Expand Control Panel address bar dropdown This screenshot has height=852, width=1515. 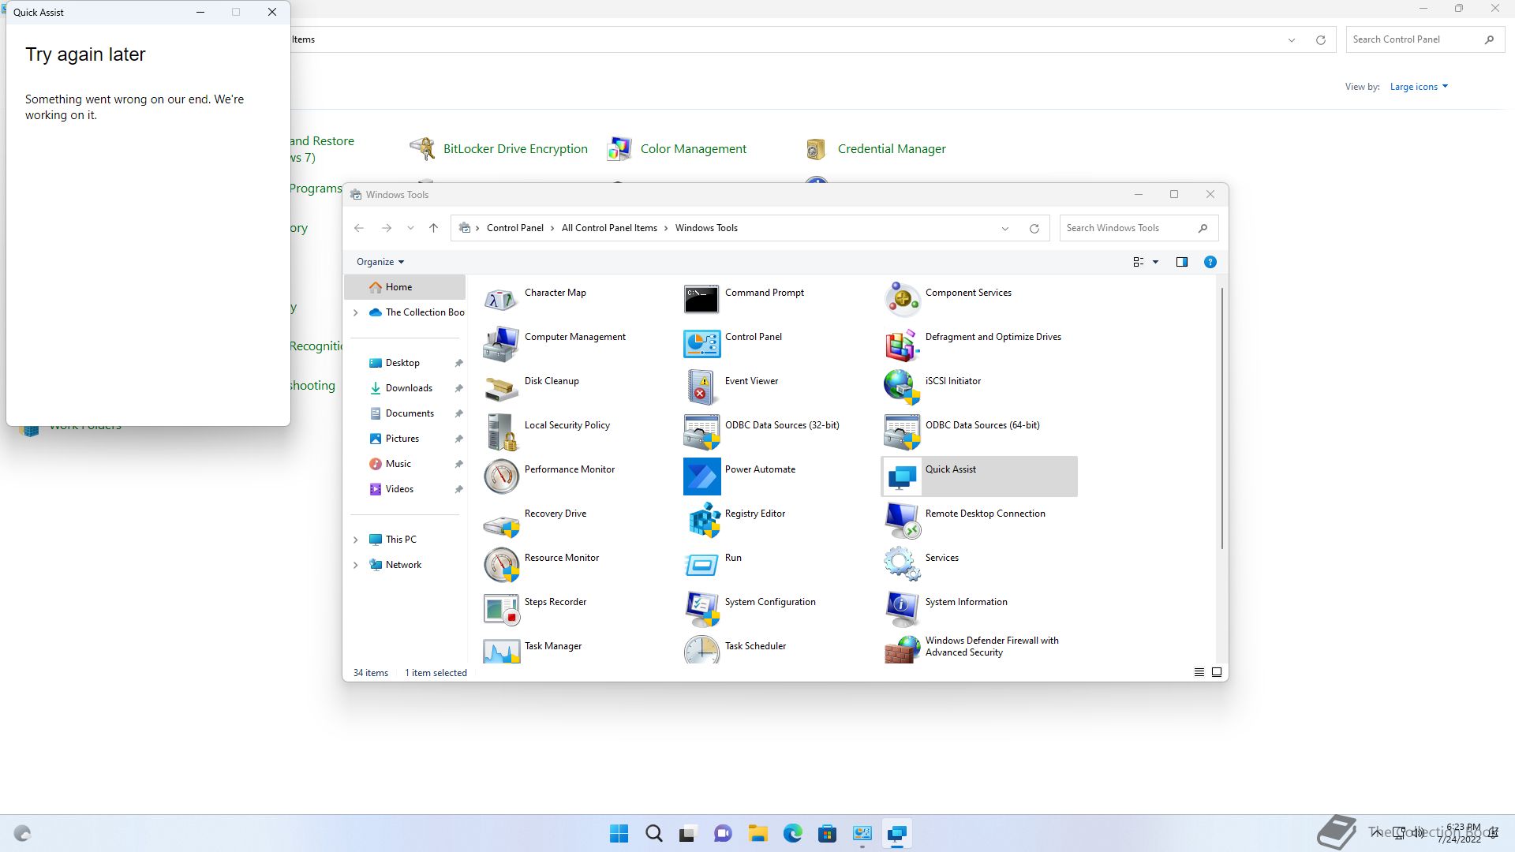click(x=1292, y=40)
